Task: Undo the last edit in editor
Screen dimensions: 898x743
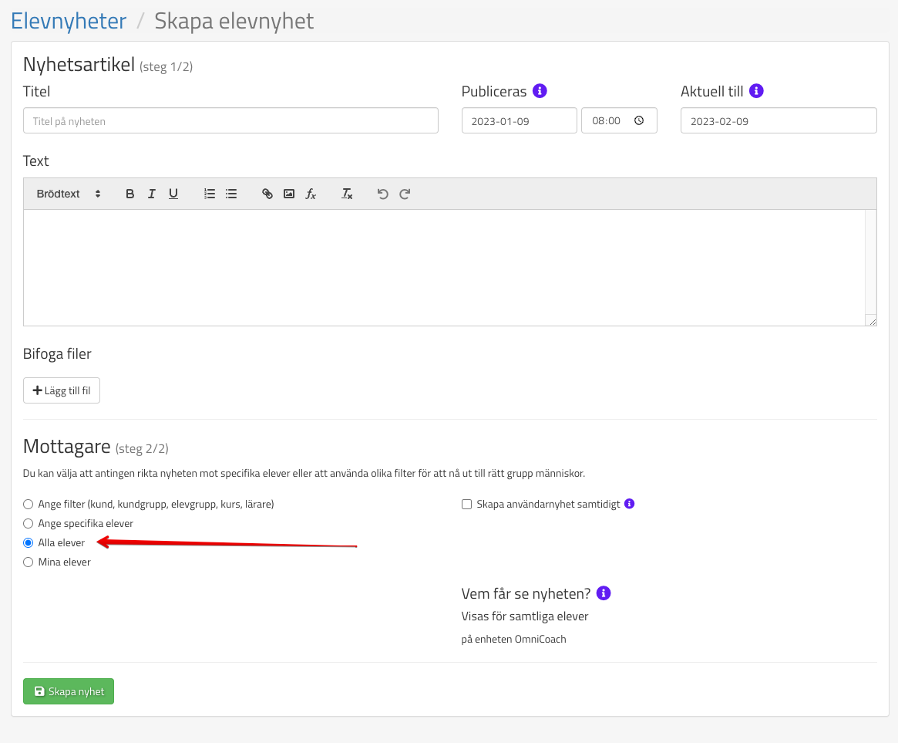Action: pos(383,194)
